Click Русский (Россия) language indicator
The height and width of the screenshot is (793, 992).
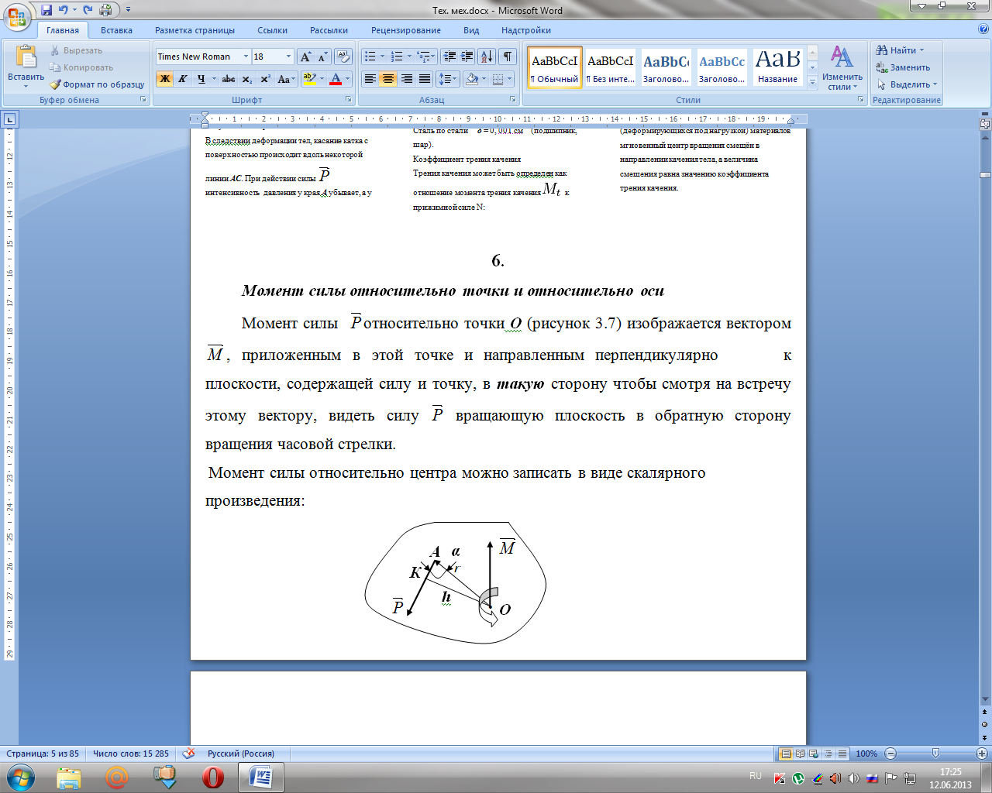click(x=241, y=754)
